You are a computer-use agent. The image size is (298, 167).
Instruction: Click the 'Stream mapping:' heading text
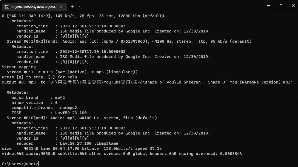20,67
